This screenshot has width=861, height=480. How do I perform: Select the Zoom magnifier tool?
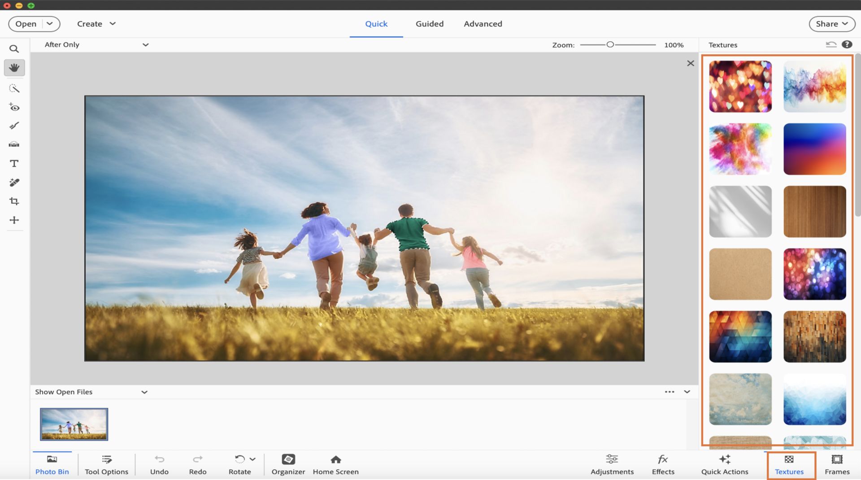coord(14,48)
